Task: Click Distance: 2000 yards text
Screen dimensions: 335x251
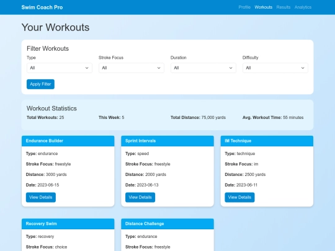Action: tap(146, 175)
